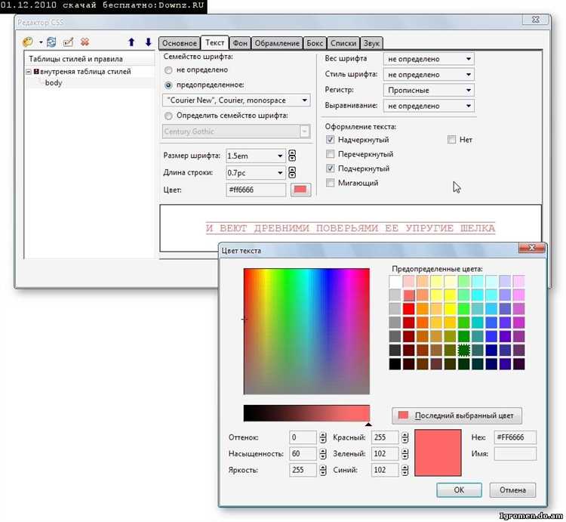The height and width of the screenshot is (522, 566).
Task: Click the Синий value field
Action: tap(385, 470)
